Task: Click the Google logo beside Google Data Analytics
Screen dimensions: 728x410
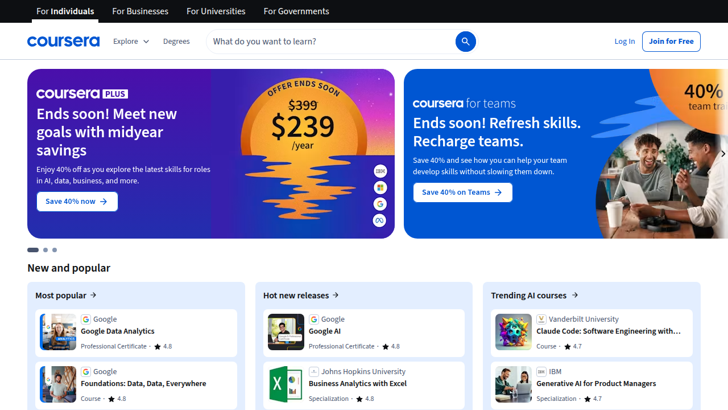Action: 86,319
